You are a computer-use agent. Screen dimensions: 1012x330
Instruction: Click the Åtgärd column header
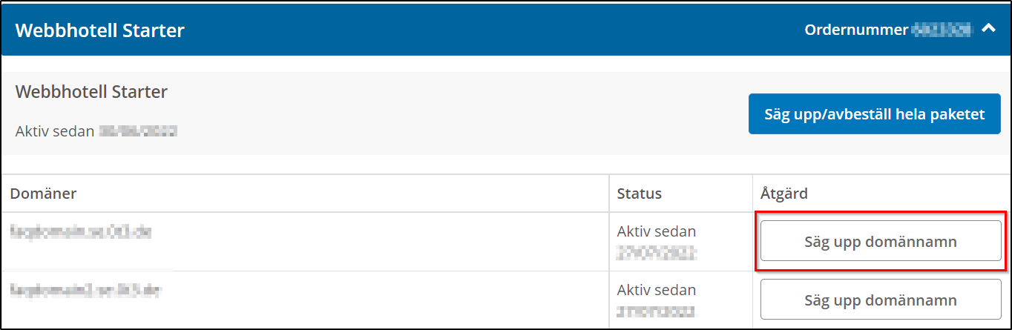(784, 194)
